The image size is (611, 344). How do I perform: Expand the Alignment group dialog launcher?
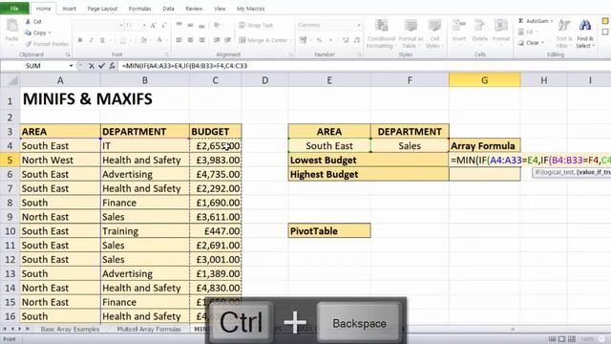point(290,54)
